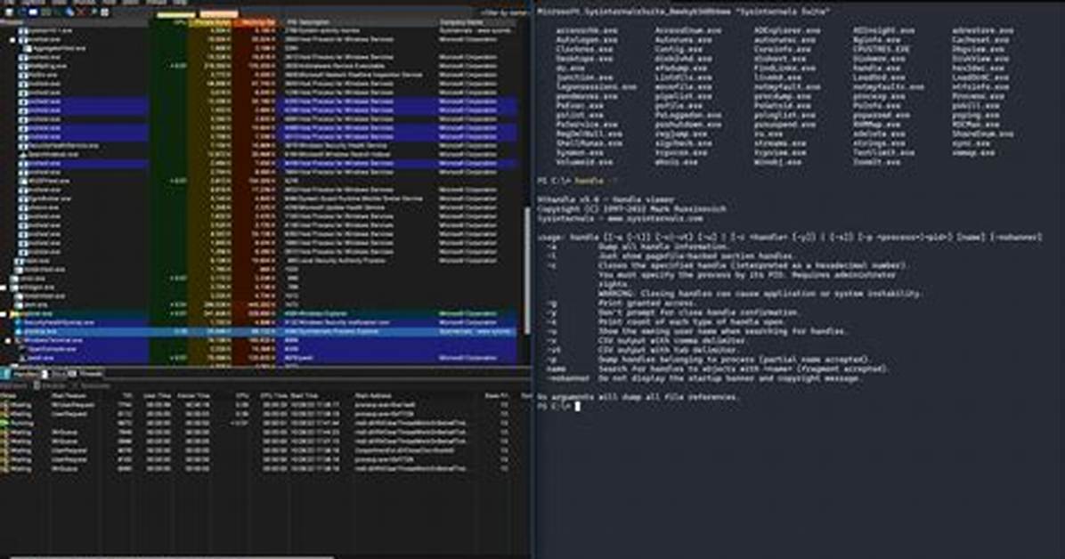Click the Module button in threads toolbar
Image resolution: width=1065 pixels, height=559 pixels.
[51, 385]
